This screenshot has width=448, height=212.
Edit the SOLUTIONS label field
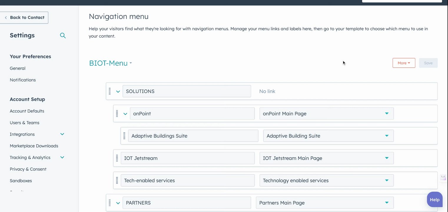click(x=187, y=91)
